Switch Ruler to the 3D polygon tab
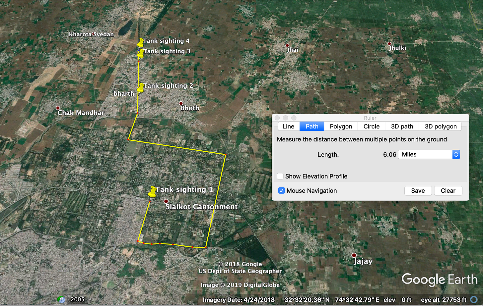483x306 pixels. click(441, 126)
